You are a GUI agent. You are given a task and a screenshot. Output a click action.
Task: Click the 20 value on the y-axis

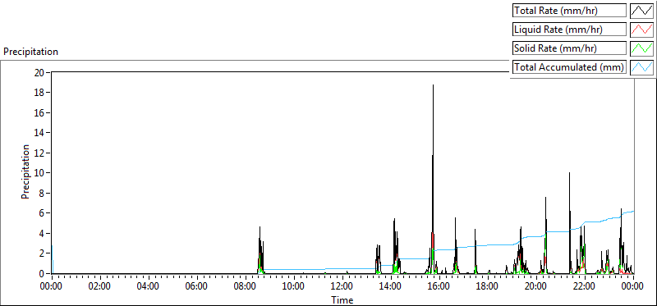[39, 72]
